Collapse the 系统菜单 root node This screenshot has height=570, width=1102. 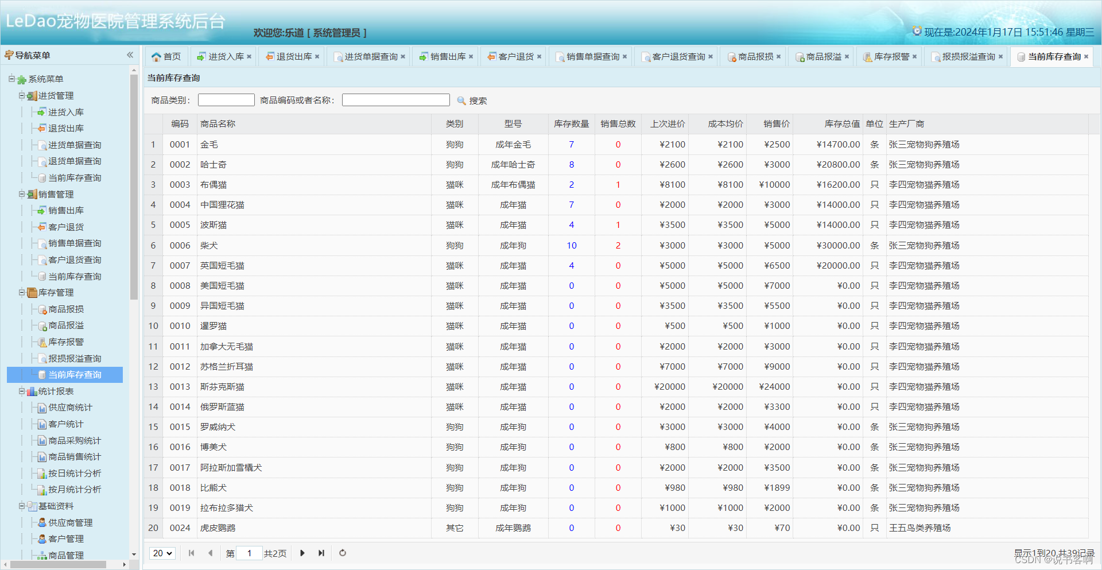(11, 79)
